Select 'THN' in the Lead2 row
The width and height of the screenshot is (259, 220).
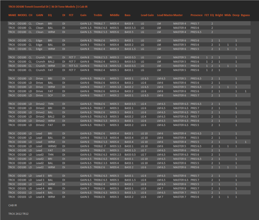(x=51, y=155)
